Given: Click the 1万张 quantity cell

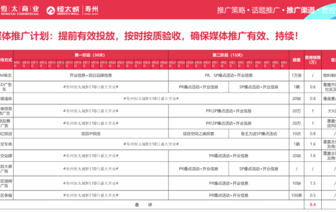Looking at the screenshot, I should (x=297, y=75).
